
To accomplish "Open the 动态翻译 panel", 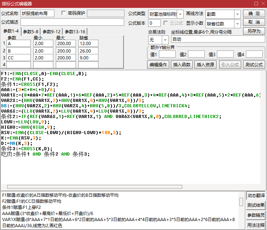I will (256, 195).
